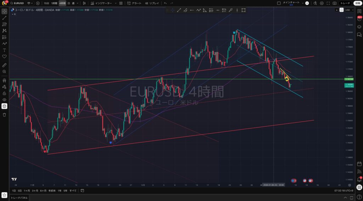This screenshot has width=363, height=201.
Task: Switch to the 15分 timeframe
Action: tap(46, 3)
